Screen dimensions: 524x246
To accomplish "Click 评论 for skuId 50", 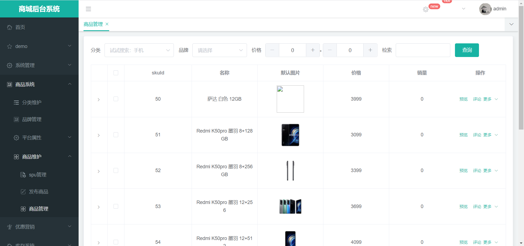I will click(477, 99).
